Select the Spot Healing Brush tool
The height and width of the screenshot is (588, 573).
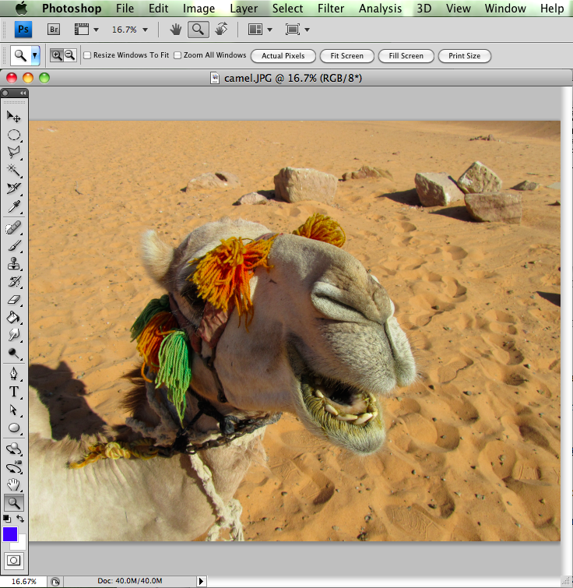(x=14, y=227)
